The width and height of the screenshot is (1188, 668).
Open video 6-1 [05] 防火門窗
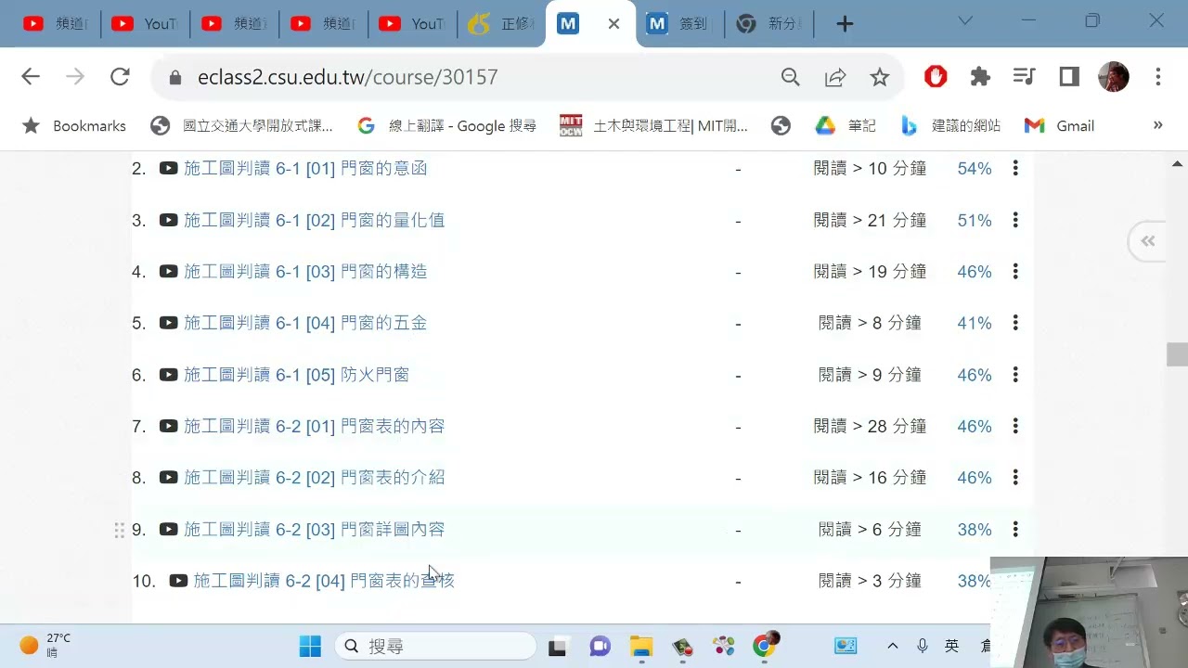coord(296,375)
